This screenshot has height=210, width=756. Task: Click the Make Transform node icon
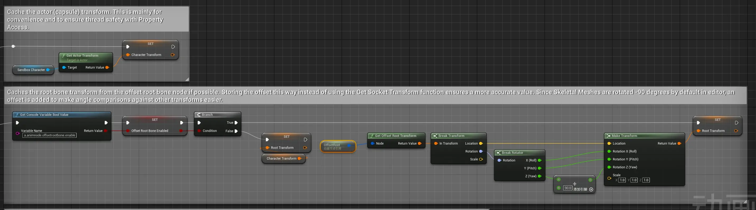(x=609, y=136)
